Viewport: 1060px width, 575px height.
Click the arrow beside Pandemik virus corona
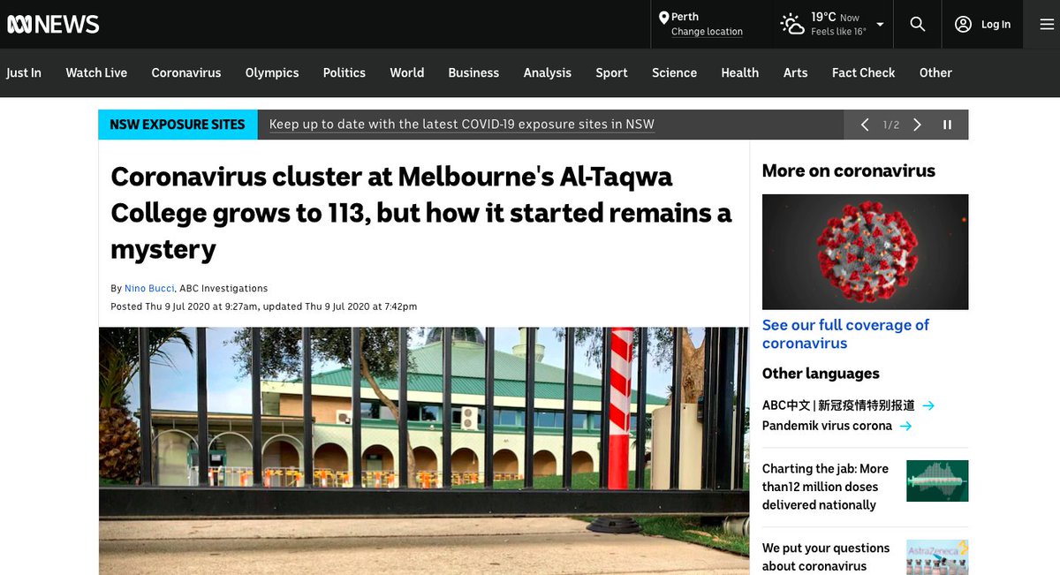pos(905,427)
